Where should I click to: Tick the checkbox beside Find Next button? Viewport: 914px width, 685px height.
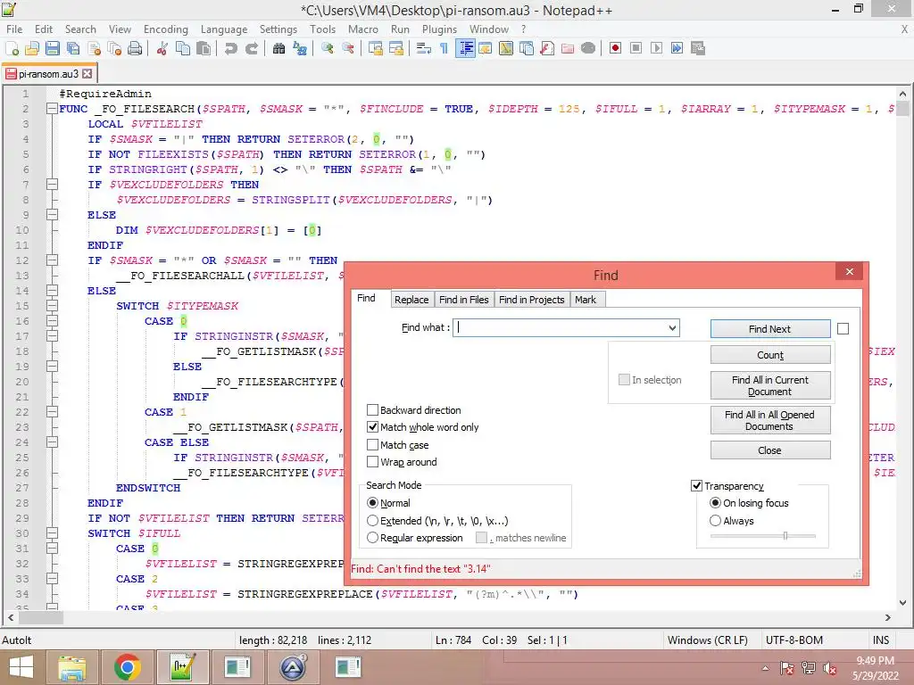point(843,328)
